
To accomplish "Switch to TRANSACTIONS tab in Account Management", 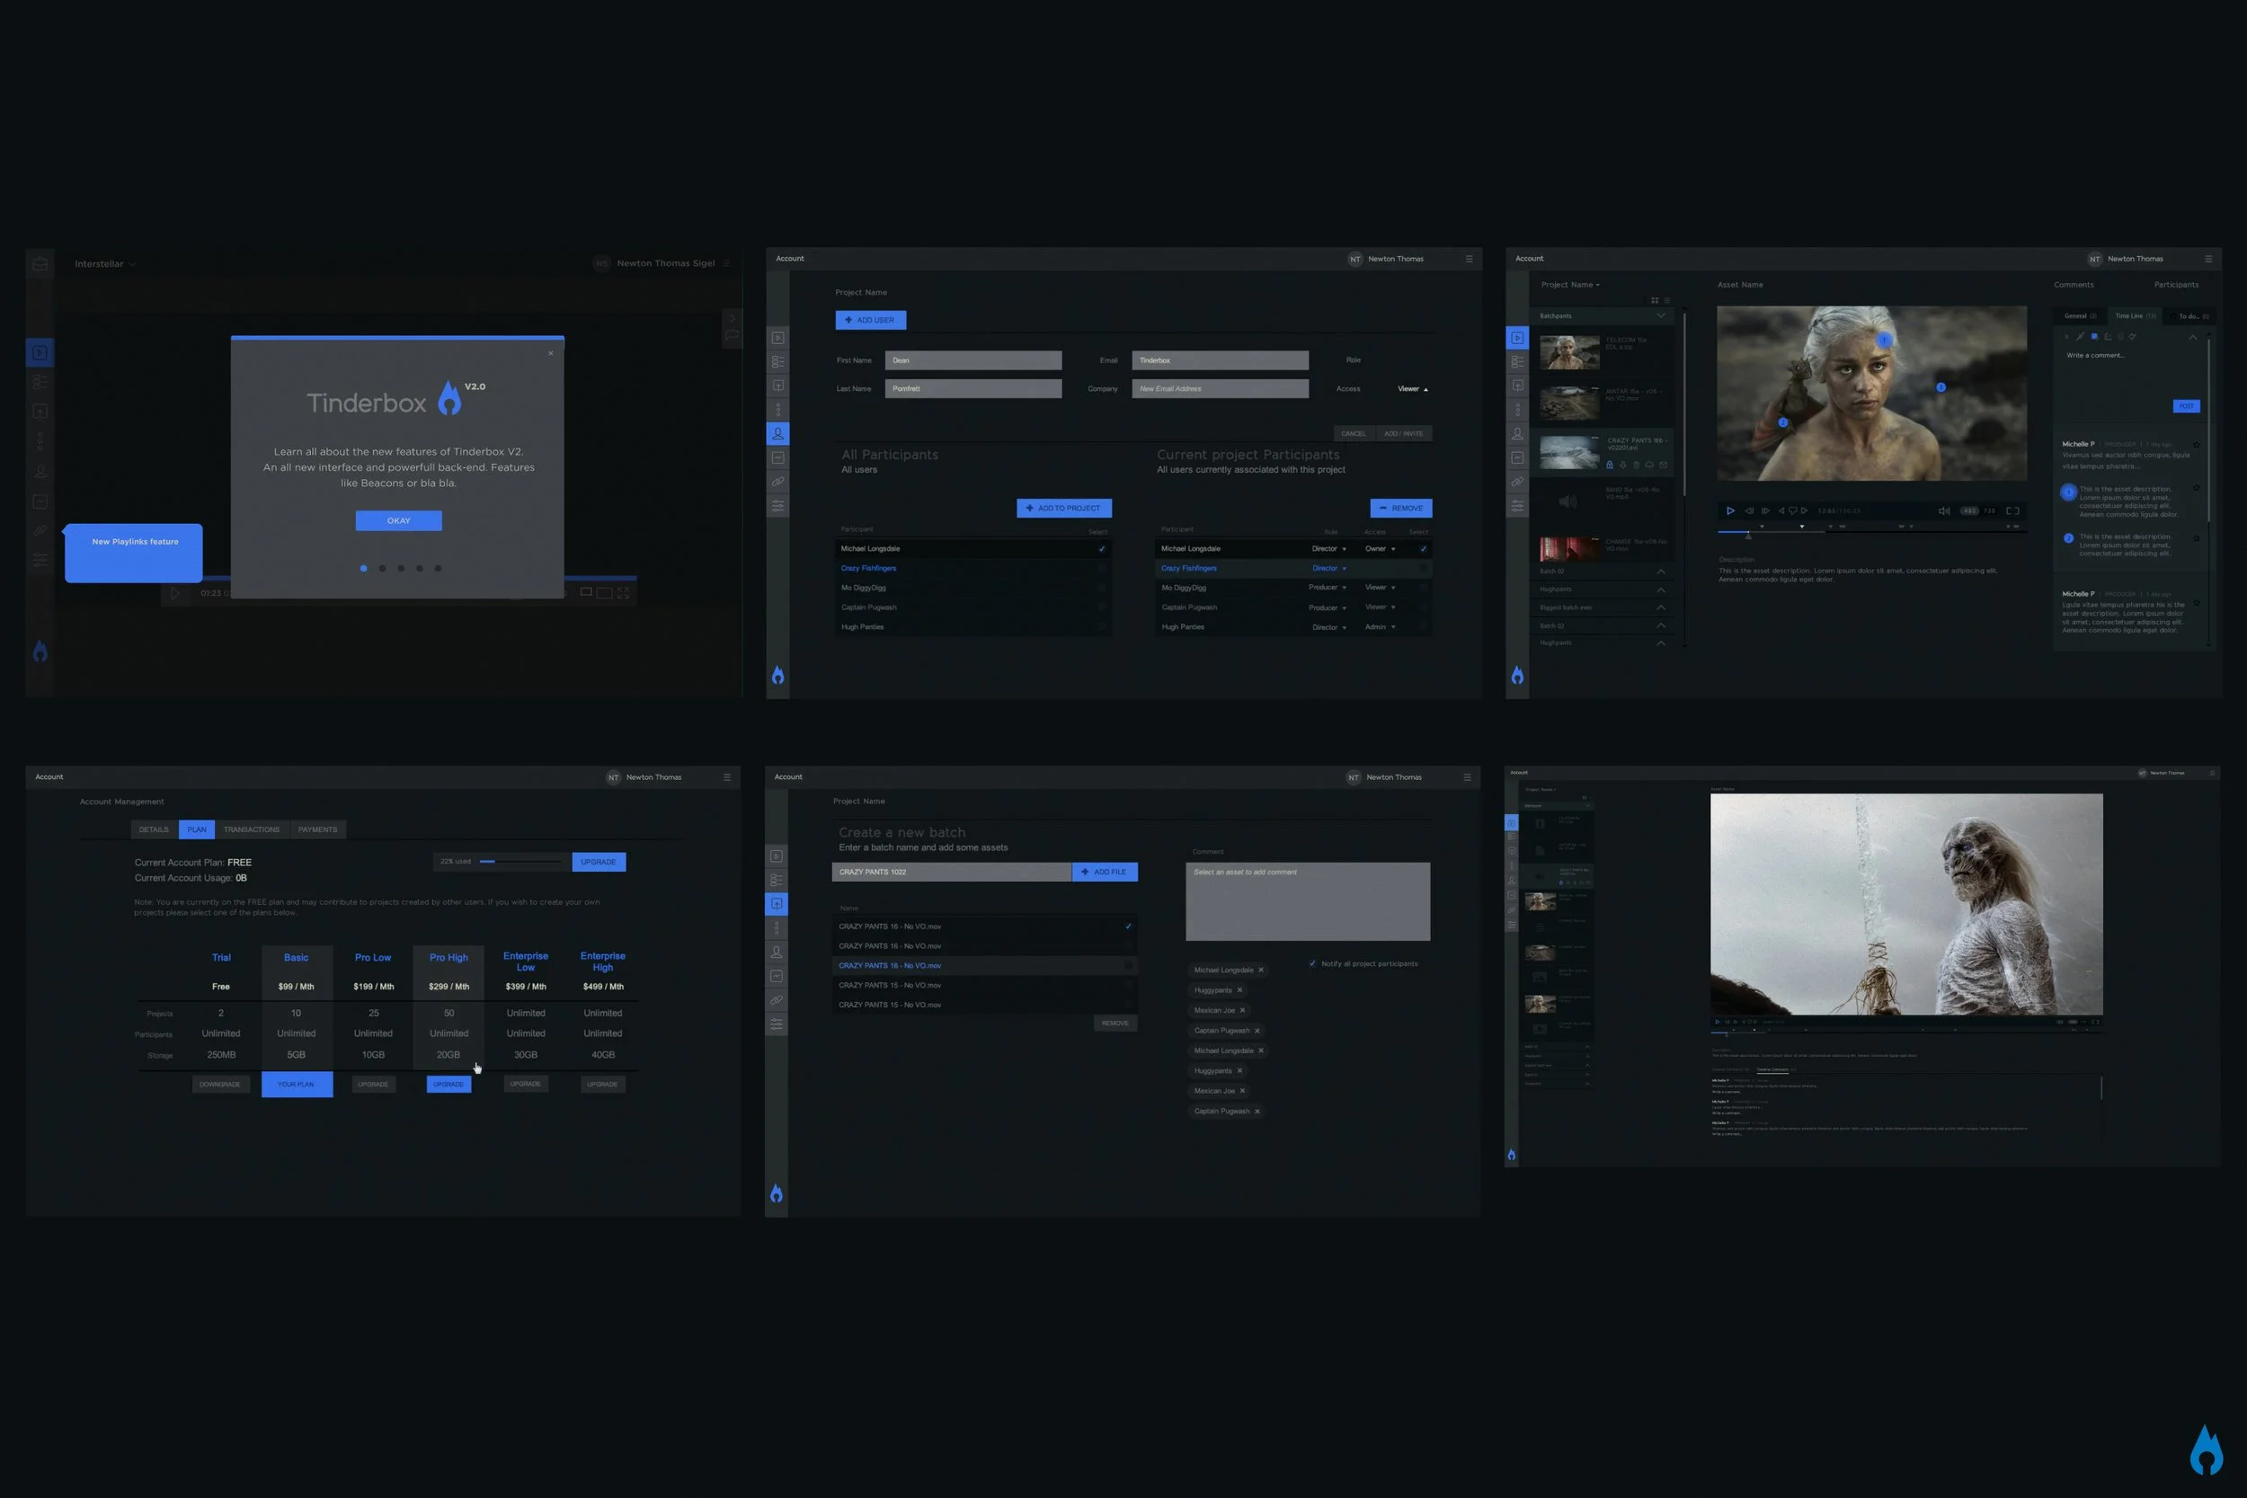I will click(x=252, y=829).
